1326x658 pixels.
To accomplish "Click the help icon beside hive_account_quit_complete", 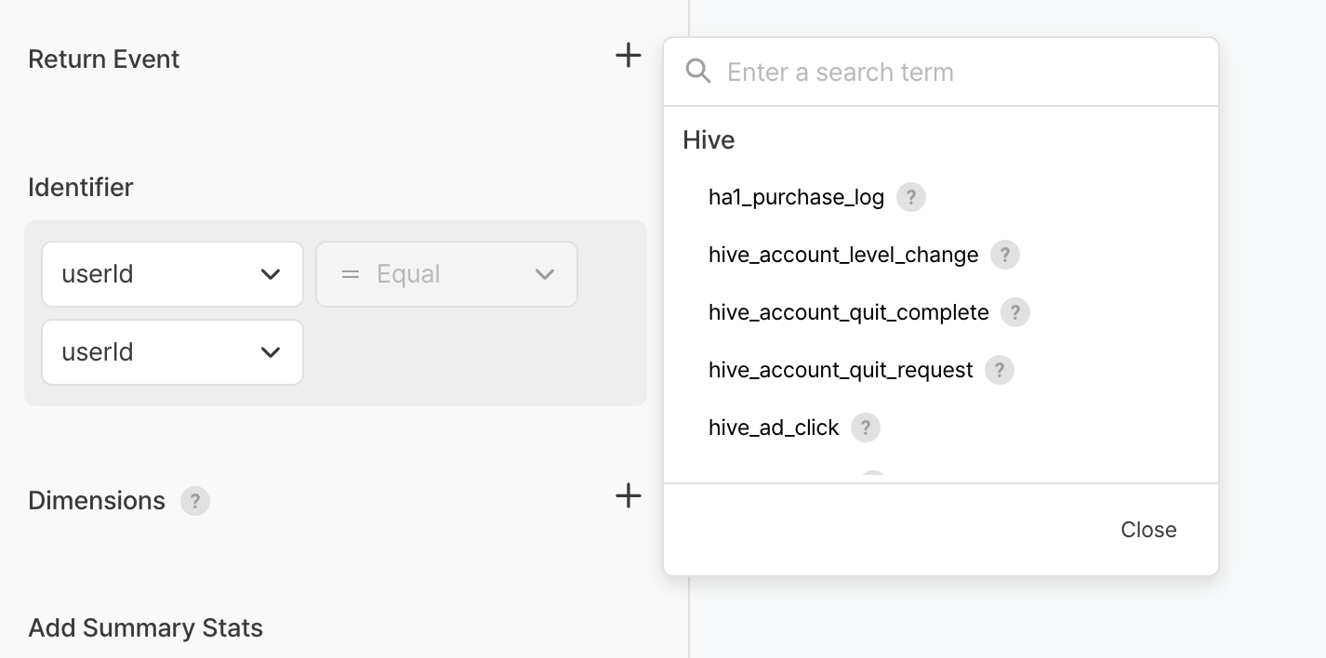I will point(1015,312).
